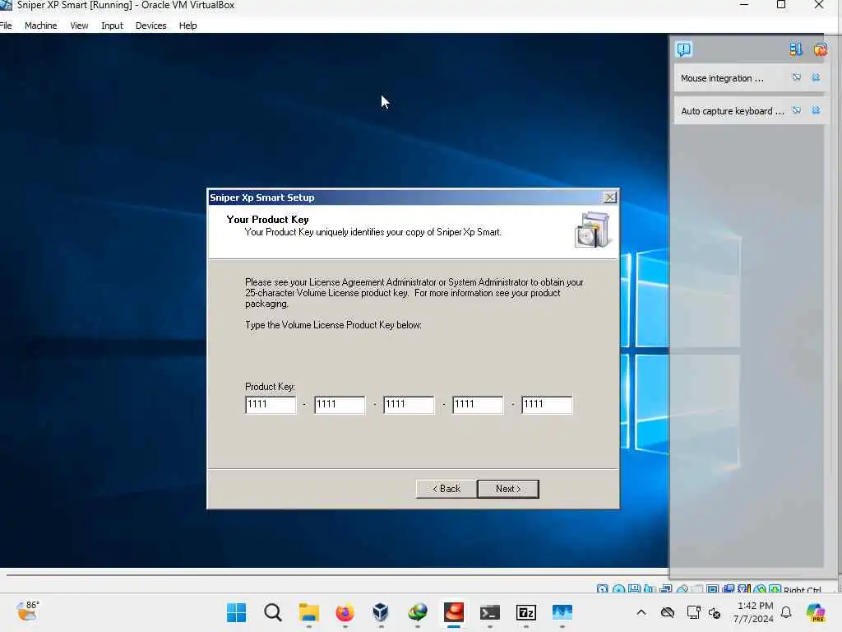Open the green globe download manager taskbar icon
The image size is (842, 632).
coord(417,612)
